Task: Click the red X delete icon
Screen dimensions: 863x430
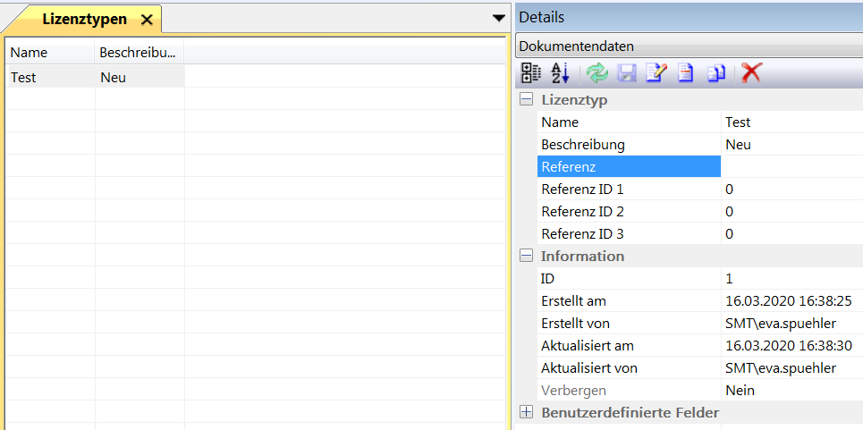Action: [x=751, y=74]
